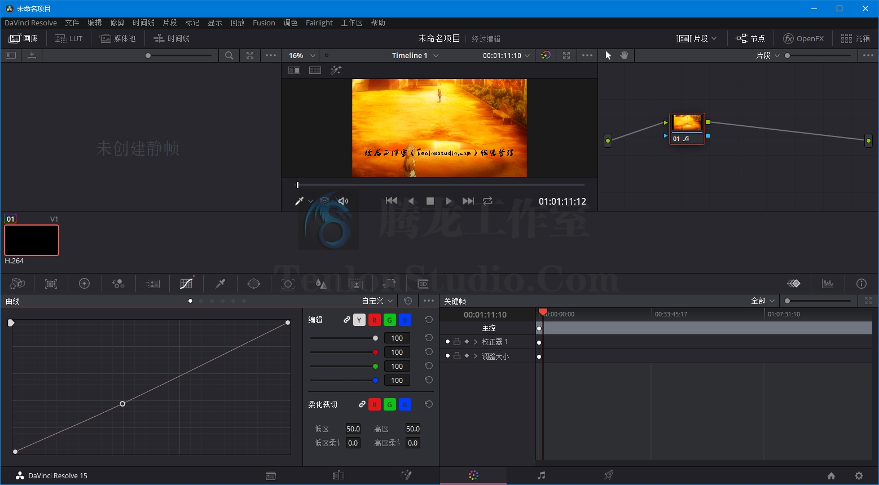Show the Scopes panel

pos(828,284)
